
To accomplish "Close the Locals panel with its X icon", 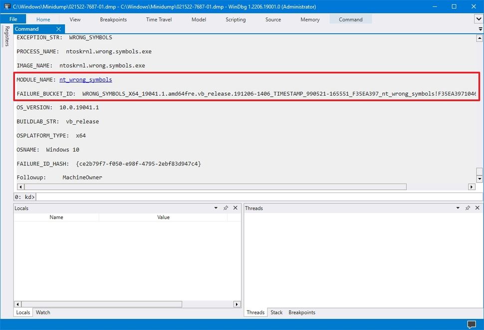I will (235, 208).
